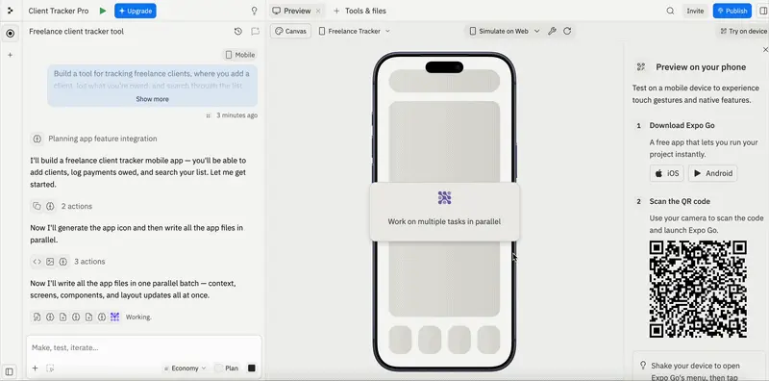Click the Replit logo icon
The height and width of the screenshot is (381, 769).
pyautogui.click(x=11, y=11)
